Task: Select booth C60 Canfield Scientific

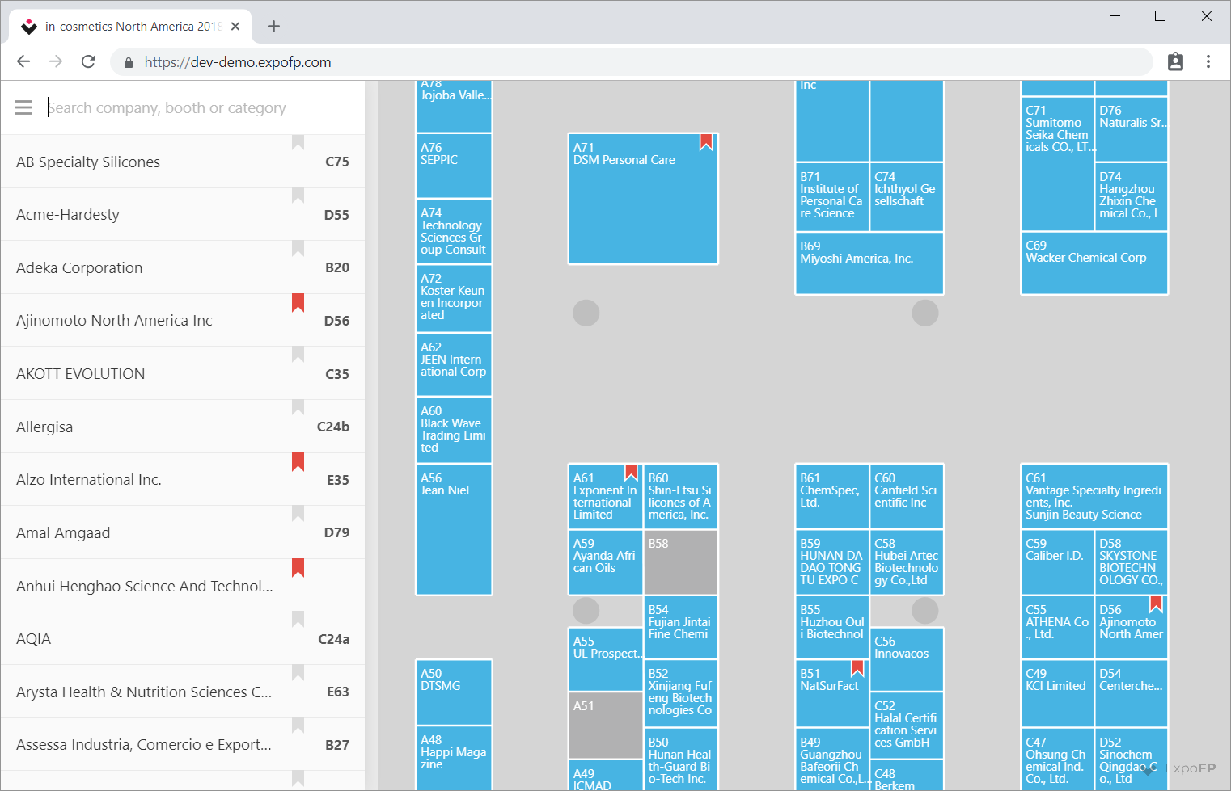Action: (907, 496)
